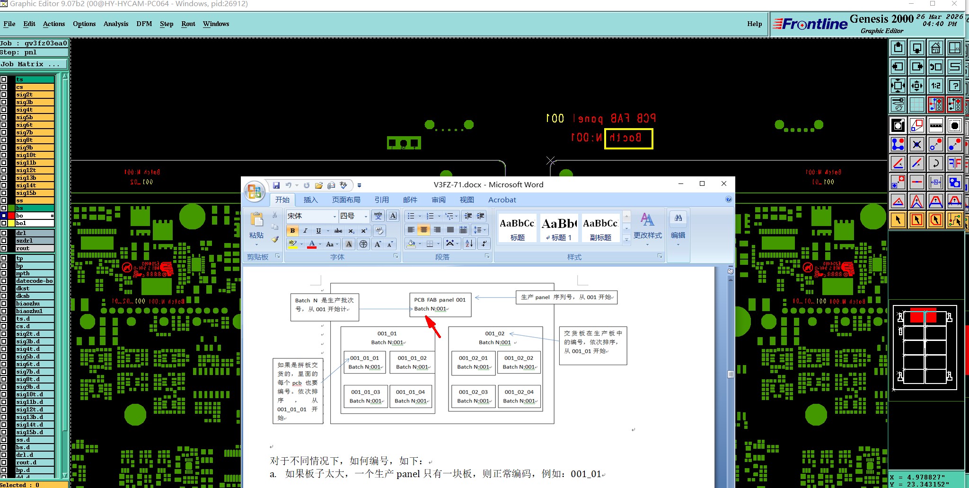Screen dimensions: 969x488
Task: Click the pan right arrow icon
Action: pos(917,67)
